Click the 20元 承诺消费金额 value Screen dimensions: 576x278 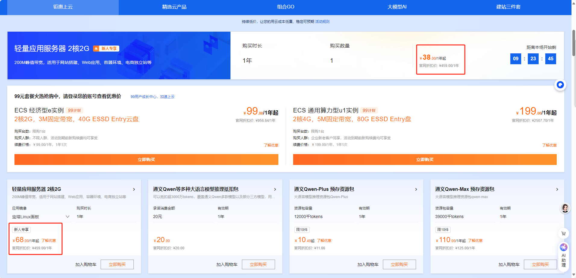click(158, 216)
